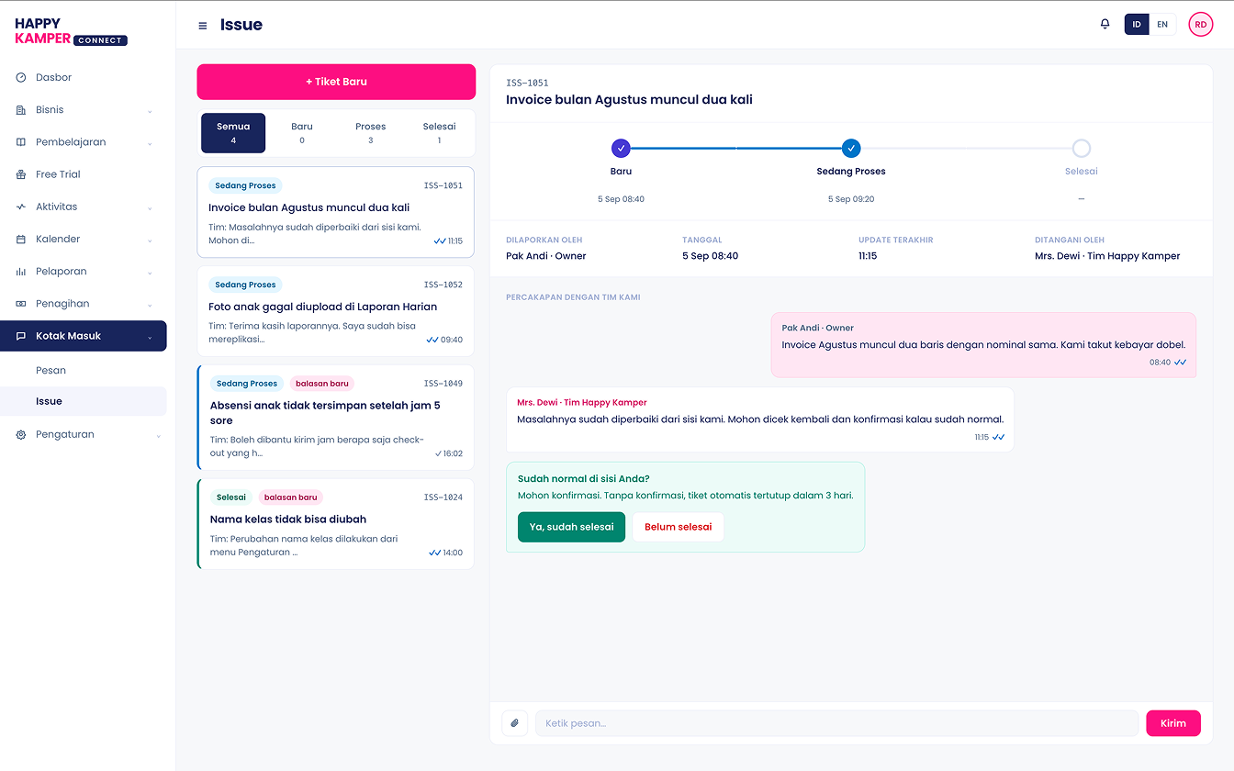Expand the Pengaturan submenu chevron
The image size is (1234, 771).
(x=158, y=436)
